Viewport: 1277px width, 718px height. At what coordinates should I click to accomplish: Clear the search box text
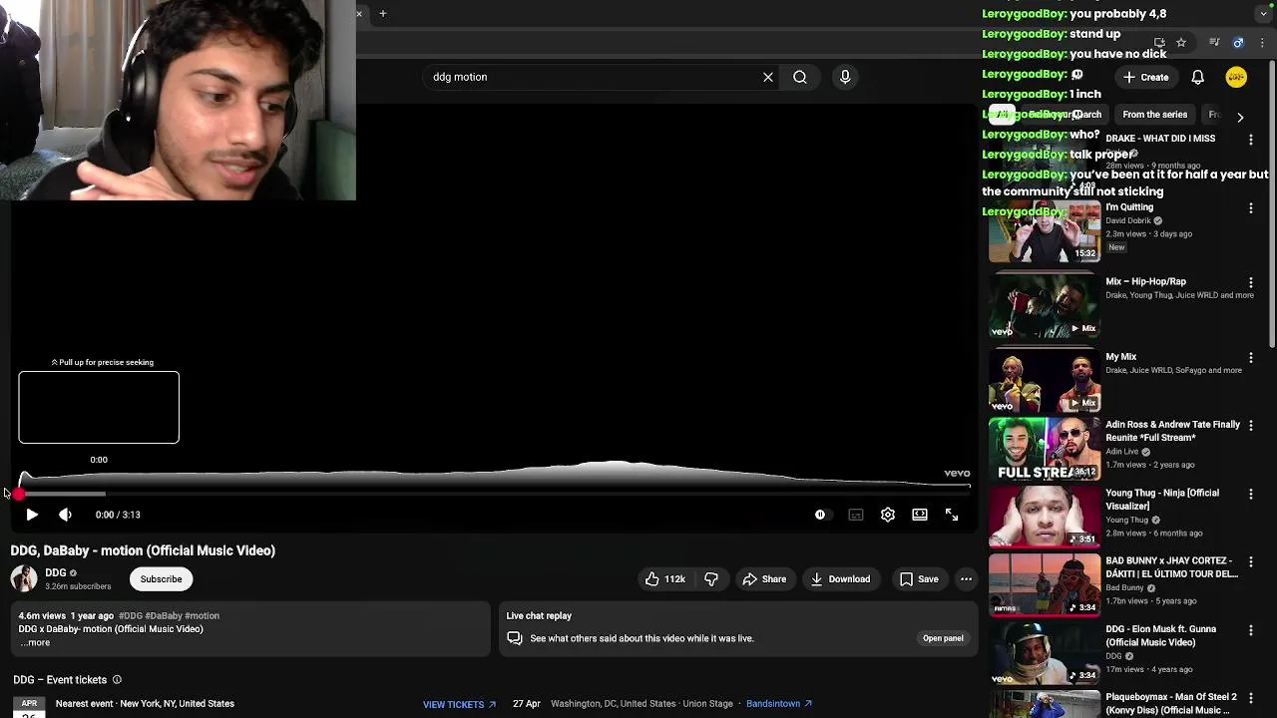(x=768, y=77)
